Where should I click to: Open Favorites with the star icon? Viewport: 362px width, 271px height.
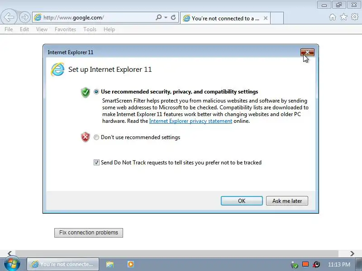pyautogui.click(x=343, y=17)
